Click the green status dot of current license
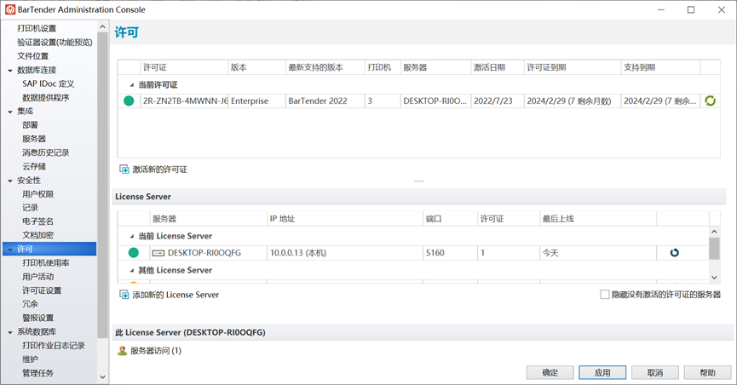 [129, 101]
